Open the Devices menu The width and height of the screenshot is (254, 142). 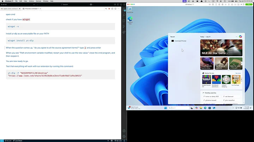[x=38, y=1]
